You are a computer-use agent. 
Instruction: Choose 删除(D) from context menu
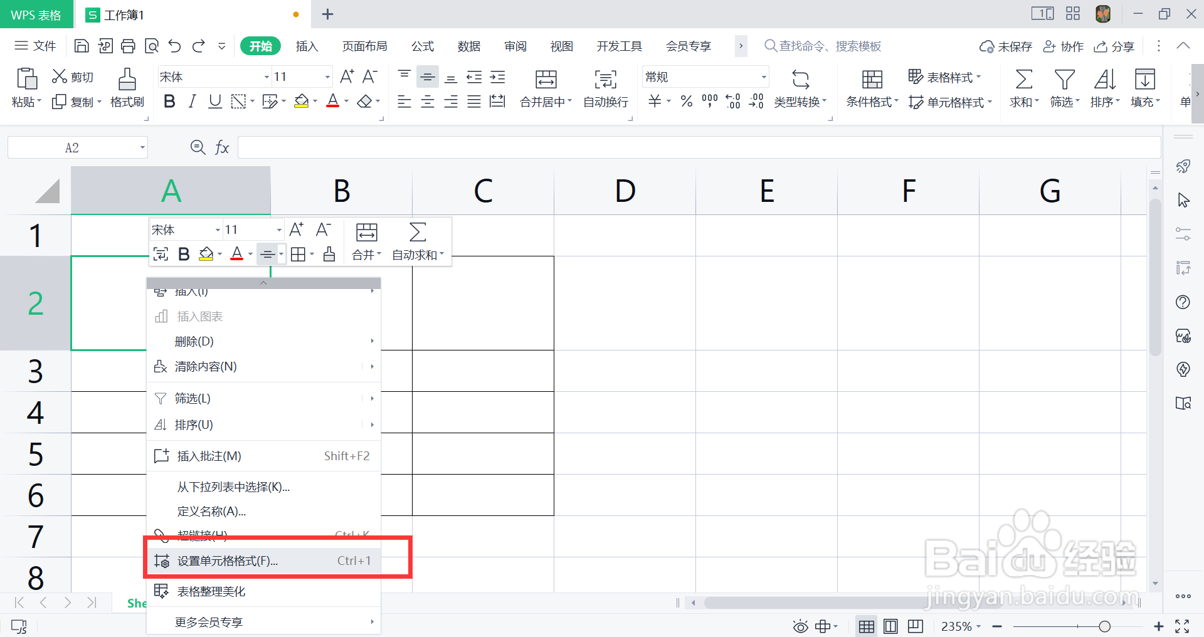coord(263,341)
